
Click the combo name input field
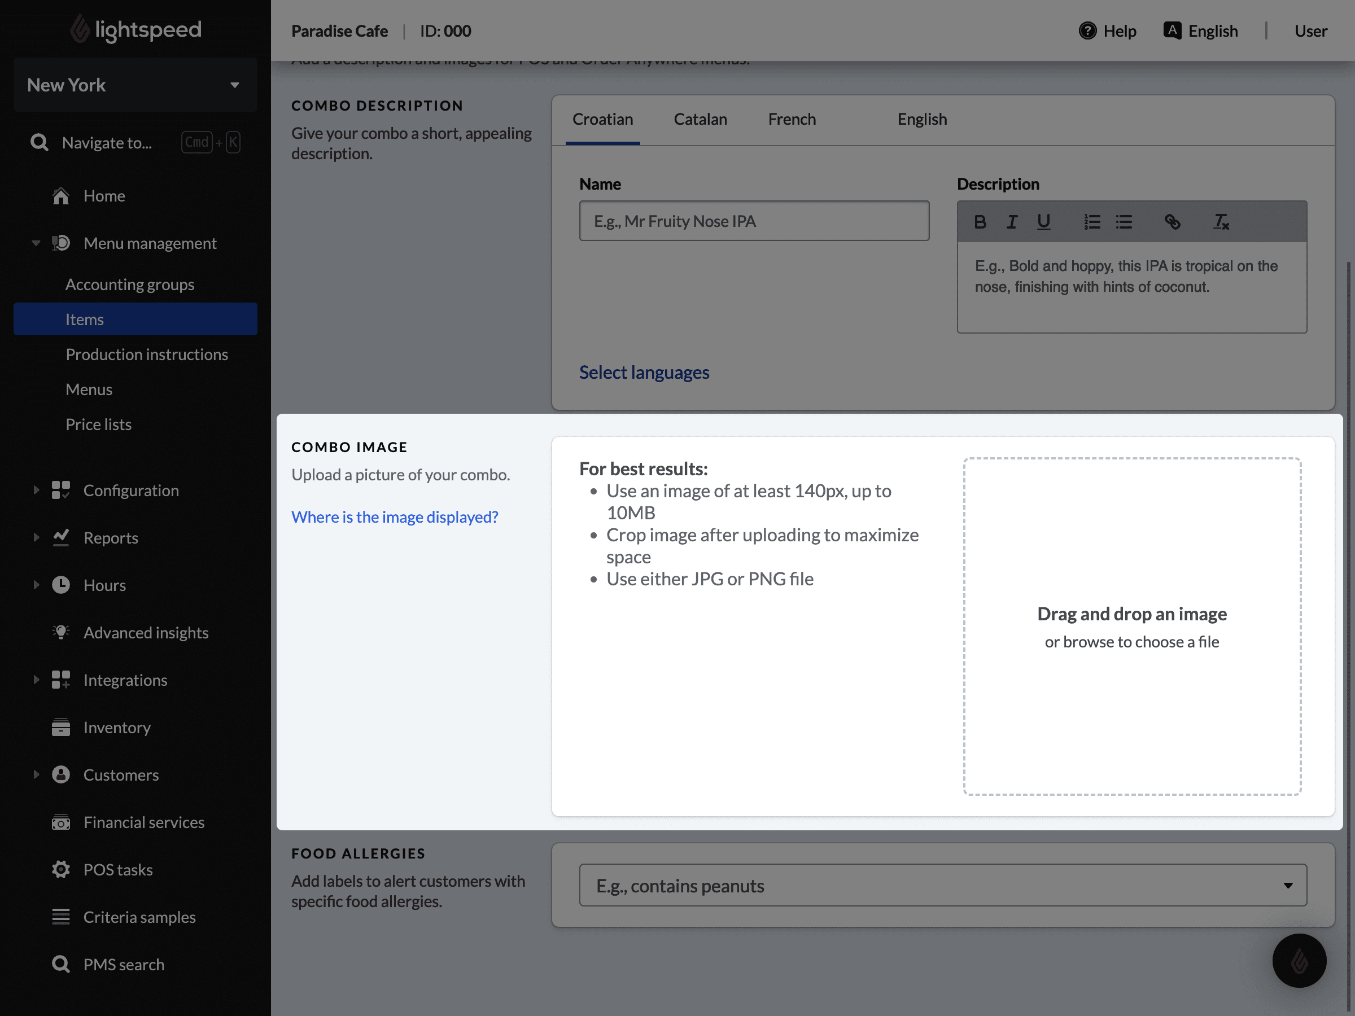point(753,220)
